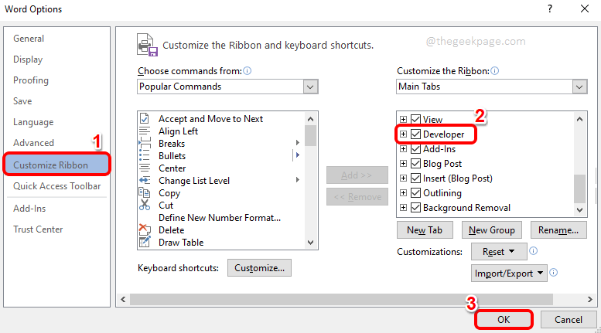The width and height of the screenshot is (601, 333).
Task: Click the Copy command icon
Action: [x=144, y=193]
